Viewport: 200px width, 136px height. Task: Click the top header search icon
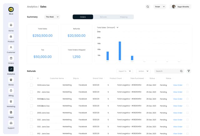click(148, 7)
